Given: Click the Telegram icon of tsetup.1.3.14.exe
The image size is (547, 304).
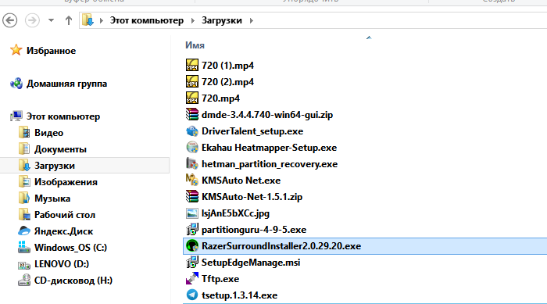Looking at the screenshot, I should coord(192,295).
